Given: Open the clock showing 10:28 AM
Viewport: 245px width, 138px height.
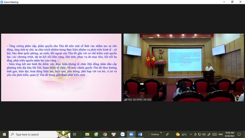Looking at the screenshot, I should [x=229, y=134].
